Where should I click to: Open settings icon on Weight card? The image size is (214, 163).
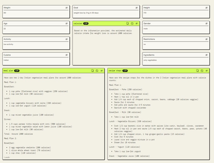coord(66,8)
